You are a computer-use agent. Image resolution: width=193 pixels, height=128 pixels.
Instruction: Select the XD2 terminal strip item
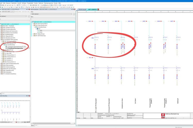tap(41, 32)
